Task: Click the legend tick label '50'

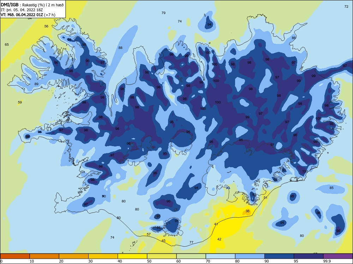Action: [x=149, y=261]
